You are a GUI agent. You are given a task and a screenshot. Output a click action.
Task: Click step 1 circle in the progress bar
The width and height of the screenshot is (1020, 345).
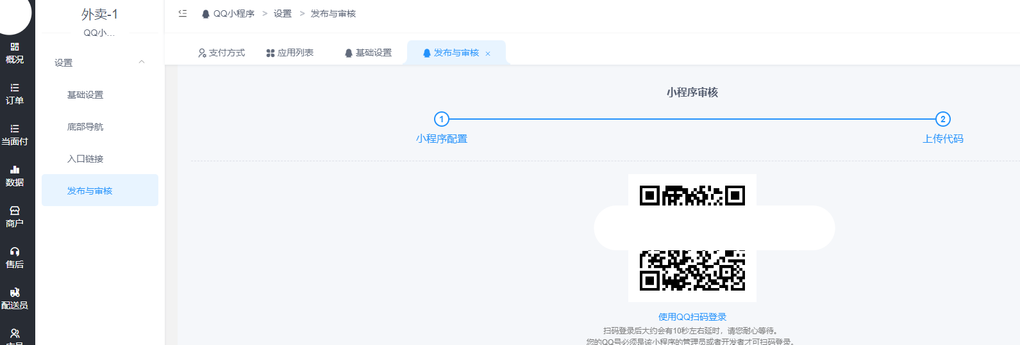click(442, 119)
